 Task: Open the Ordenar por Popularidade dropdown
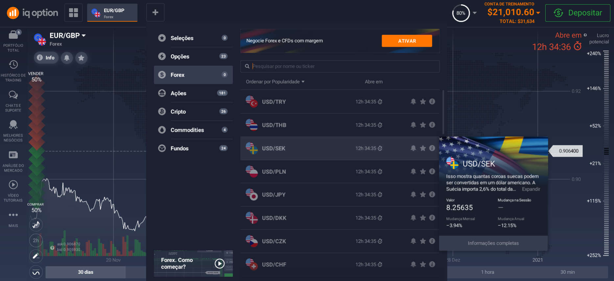[275, 82]
